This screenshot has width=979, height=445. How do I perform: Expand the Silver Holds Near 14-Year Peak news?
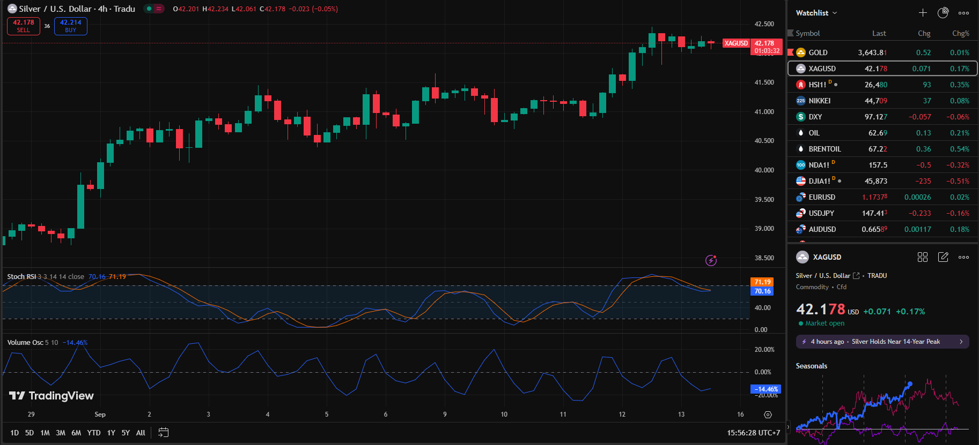882,342
